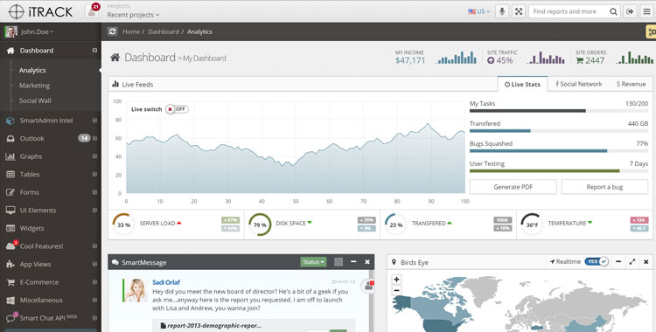Click the Widgets list icon
656x332 pixels.
[x=10, y=228]
